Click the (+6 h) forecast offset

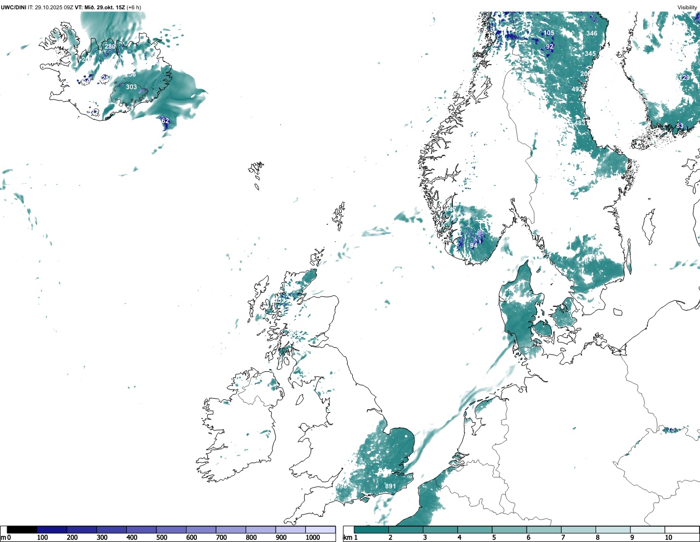tap(134, 7)
